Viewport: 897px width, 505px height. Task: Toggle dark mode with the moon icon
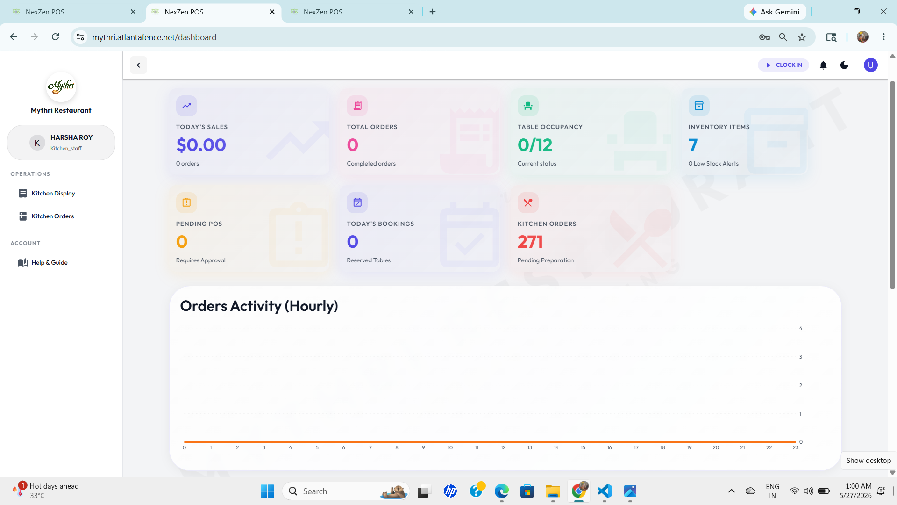[844, 65]
